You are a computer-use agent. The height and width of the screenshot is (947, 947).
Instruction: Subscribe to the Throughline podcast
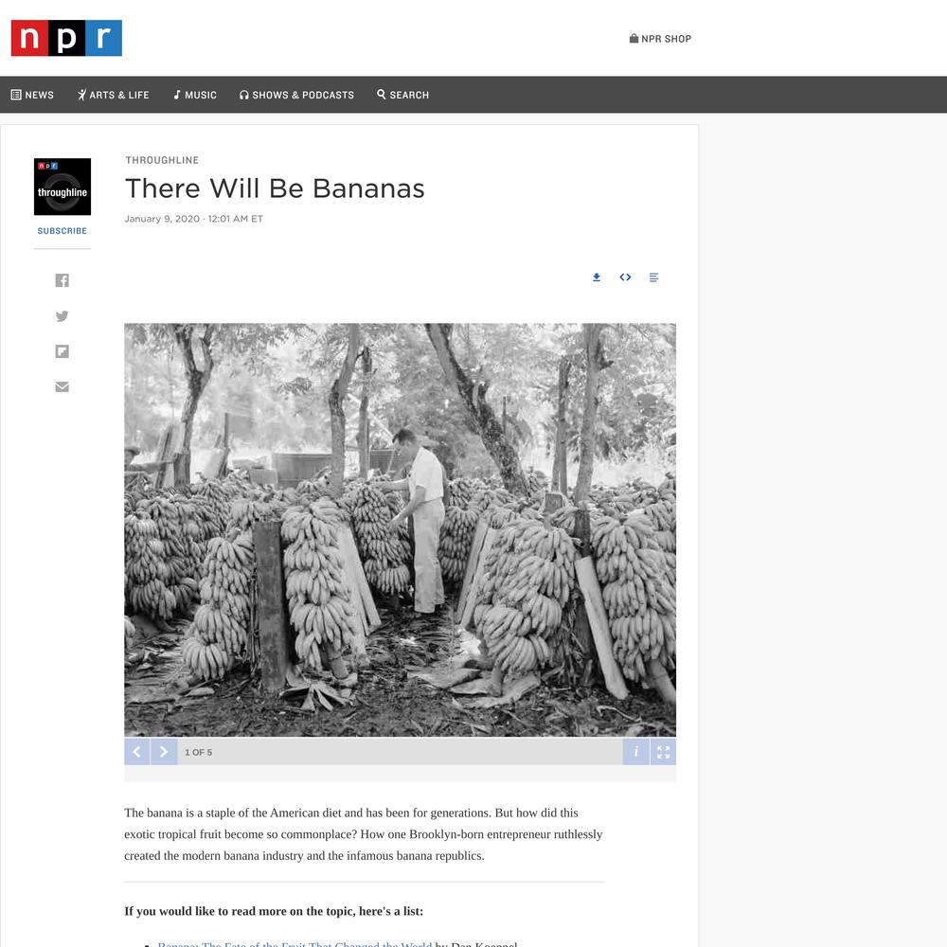pyautogui.click(x=63, y=231)
